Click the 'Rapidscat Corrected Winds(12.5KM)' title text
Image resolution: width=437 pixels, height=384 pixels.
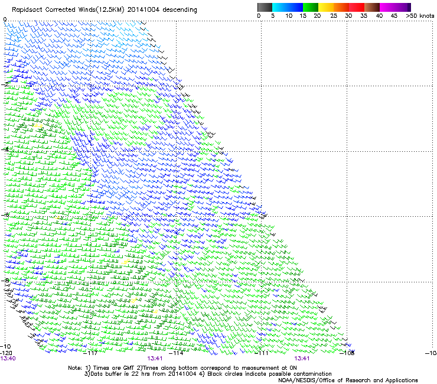(69, 10)
